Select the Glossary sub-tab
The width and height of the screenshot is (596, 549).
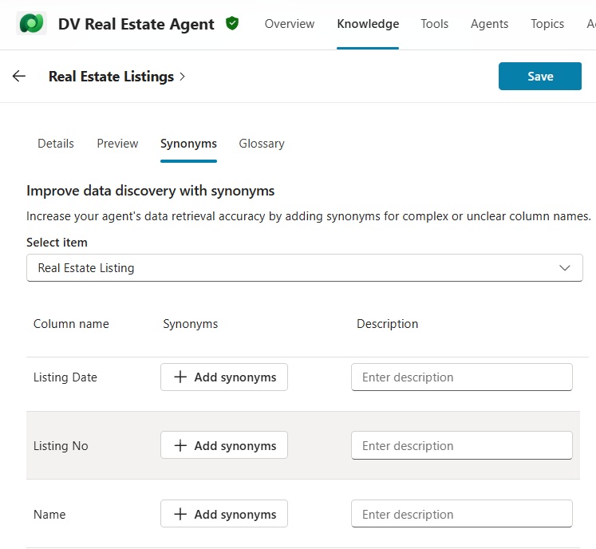click(x=262, y=144)
